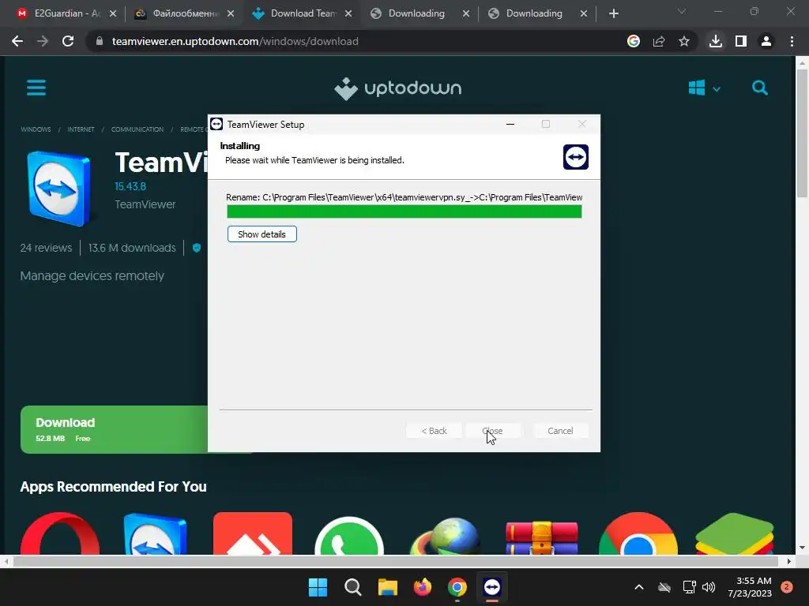Screen dimensions: 809x606
Task: Open the Chrome downloads icon
Action: point(716,41)
